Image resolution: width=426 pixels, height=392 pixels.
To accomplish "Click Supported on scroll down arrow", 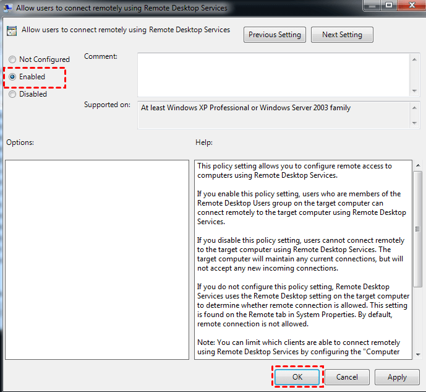I will pyautogui.click(x=414, y=123).
